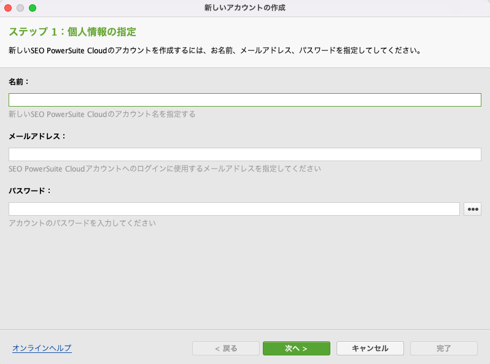The height and width of the screenshot is (364, 490).
Task: Select the メールアドレス： label text
Action: [37, 136]
